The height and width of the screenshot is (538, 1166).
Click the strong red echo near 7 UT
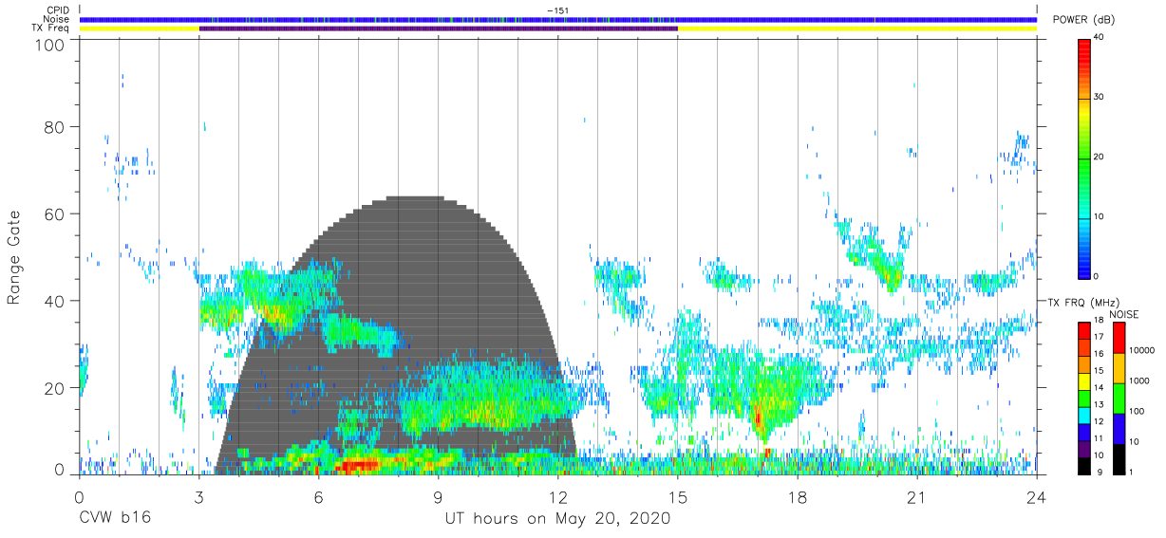(356, 465)
